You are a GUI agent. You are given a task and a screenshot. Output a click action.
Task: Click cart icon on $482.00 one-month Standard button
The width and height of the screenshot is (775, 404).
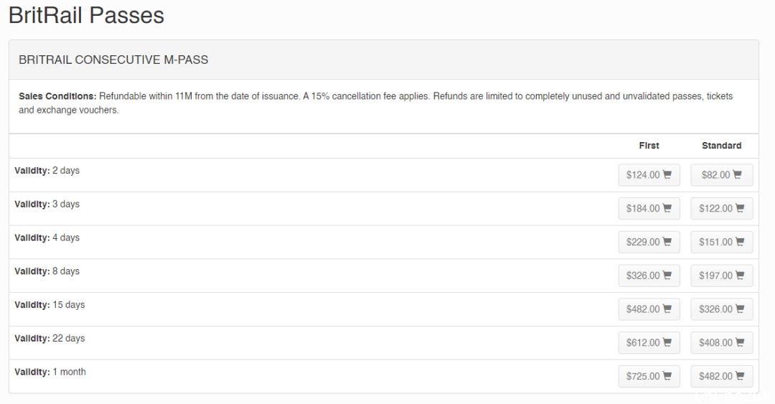tap(739, 376)
